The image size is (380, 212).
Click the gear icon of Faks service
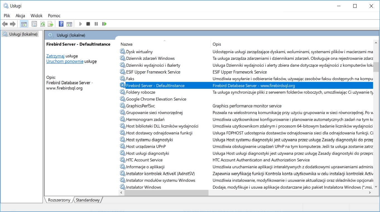tap(122, 79)
